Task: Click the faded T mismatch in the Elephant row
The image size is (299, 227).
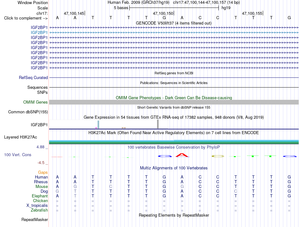Action: point(75,196)
